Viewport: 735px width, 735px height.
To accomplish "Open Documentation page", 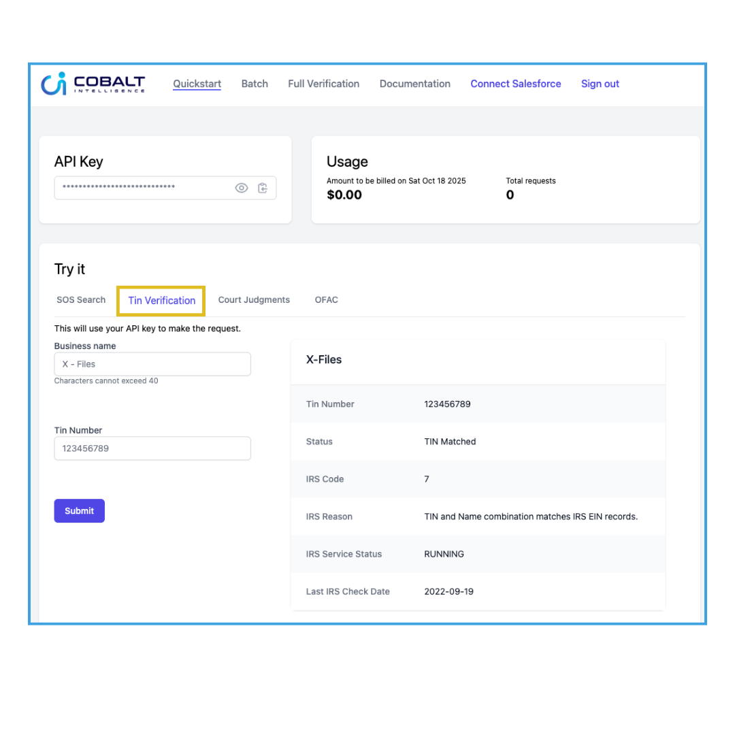I will click(415, 84).
